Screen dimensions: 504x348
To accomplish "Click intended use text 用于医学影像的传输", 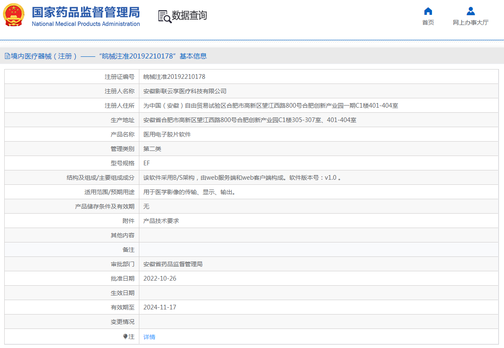I will [x=189, y=192].
